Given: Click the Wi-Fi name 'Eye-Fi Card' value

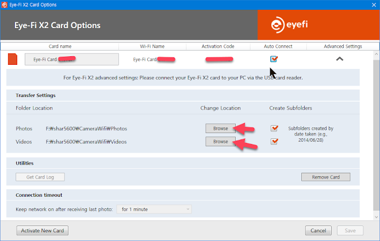Looking at the screenshot, I should point(154,59).
